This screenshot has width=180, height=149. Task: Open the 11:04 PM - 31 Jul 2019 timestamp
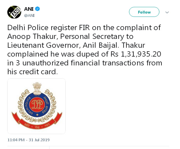click(29, 140)
